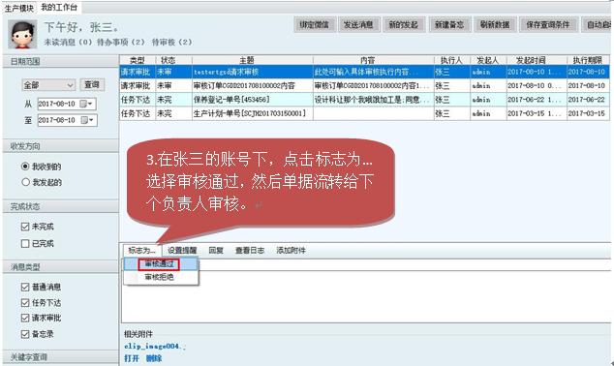Select the testertgsd请求审核 row
This screenshot has width=614, height=366.
tap(364, 72)
